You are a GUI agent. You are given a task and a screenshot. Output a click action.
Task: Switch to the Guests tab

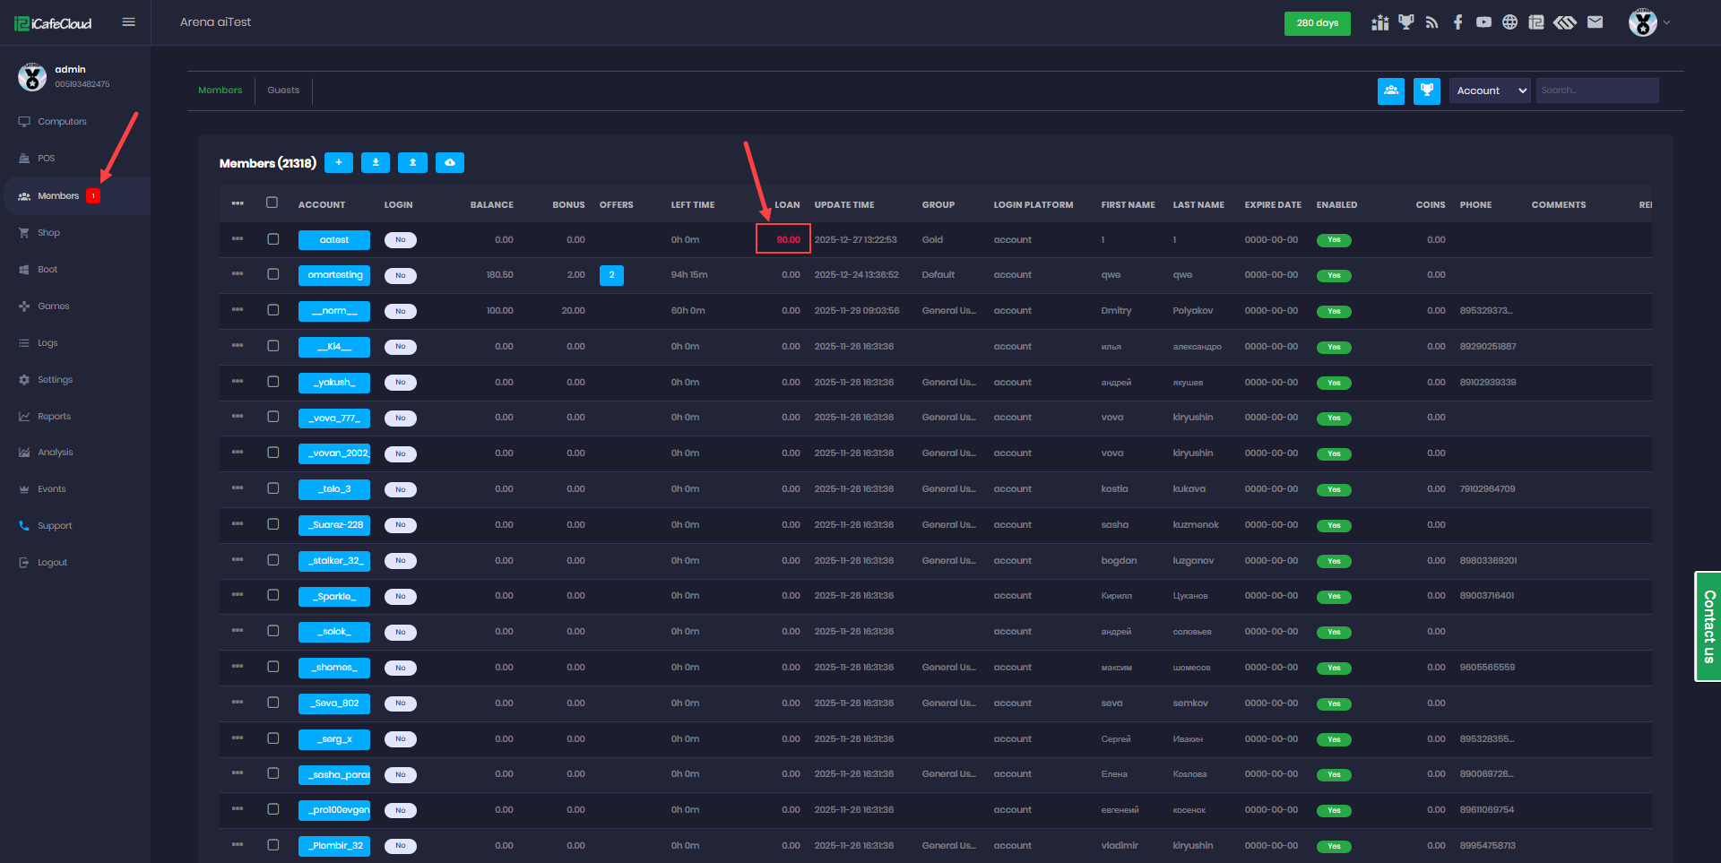coord(283,91)
